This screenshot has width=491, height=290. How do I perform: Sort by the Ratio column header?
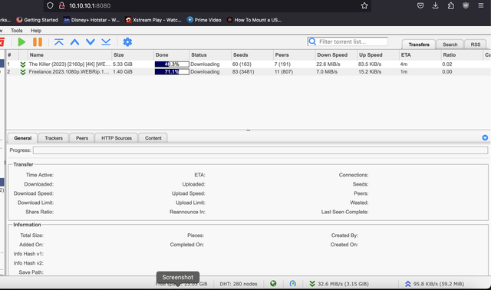point(462,54)
